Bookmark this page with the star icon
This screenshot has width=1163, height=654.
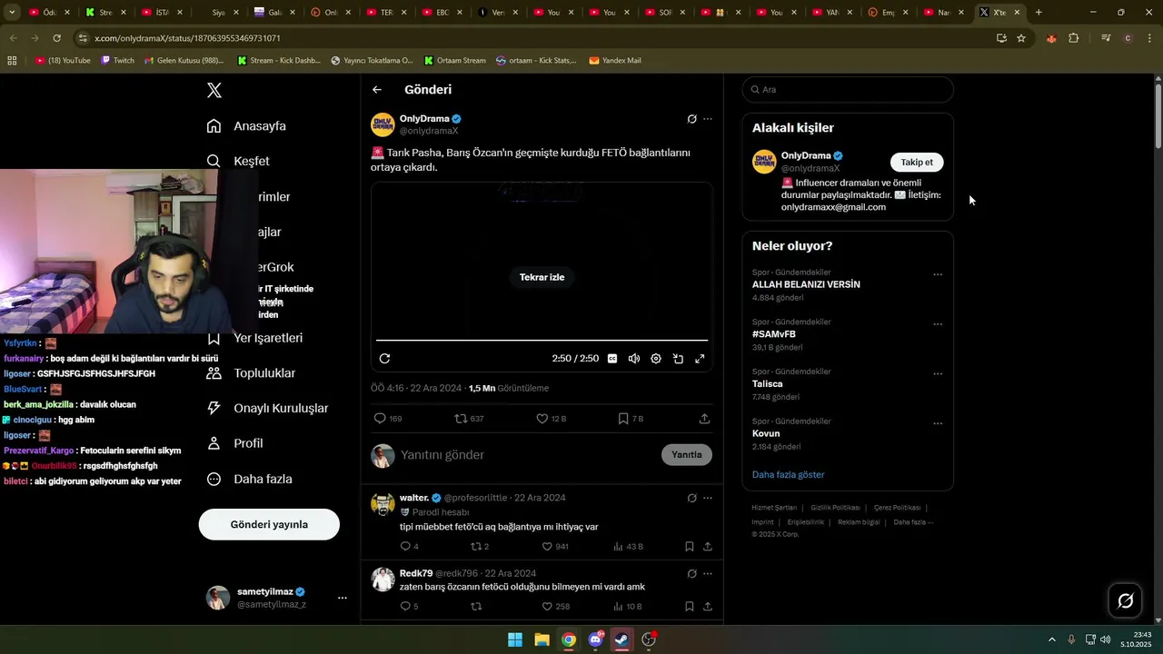(x=1021, y=38)
